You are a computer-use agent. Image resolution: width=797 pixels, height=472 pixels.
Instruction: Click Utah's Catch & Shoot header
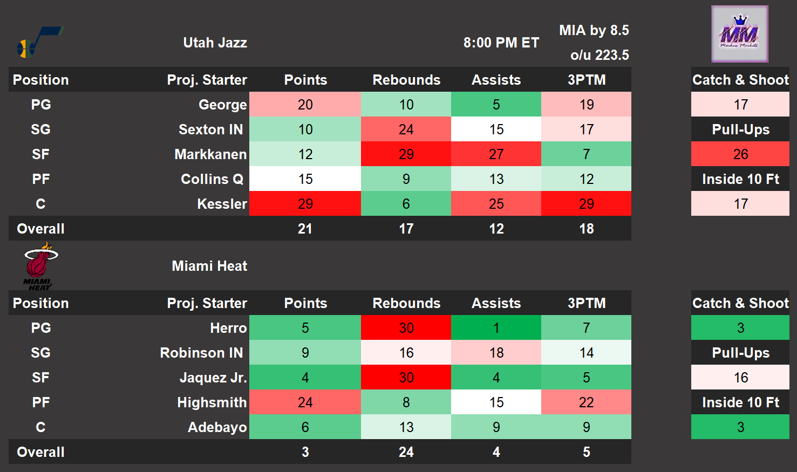(740, 80)
